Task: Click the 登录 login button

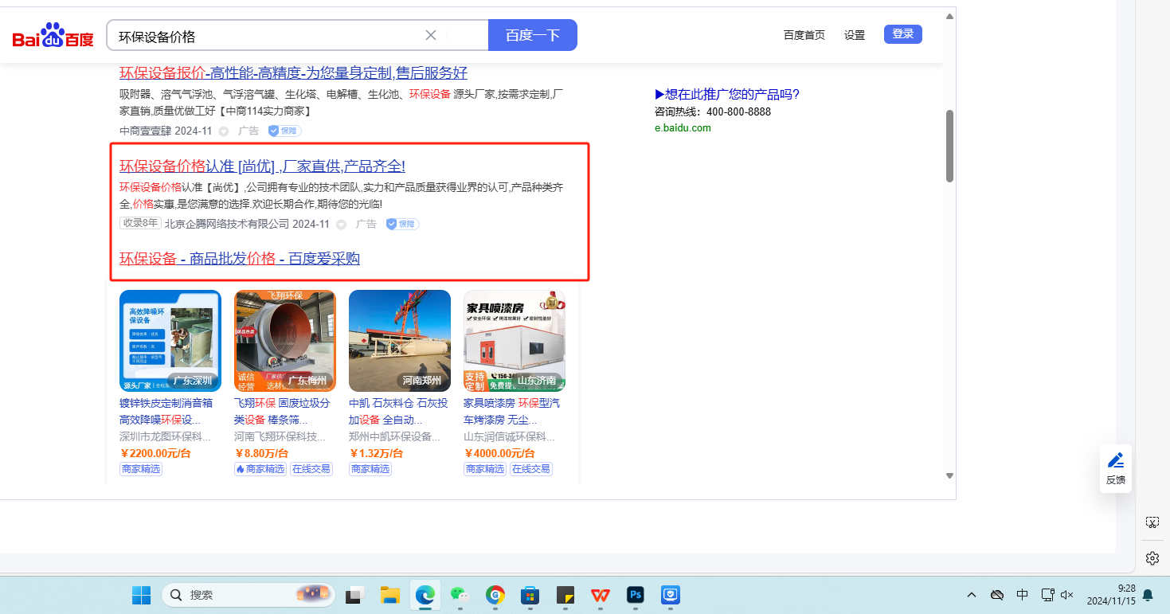Action: click(903, 34)
